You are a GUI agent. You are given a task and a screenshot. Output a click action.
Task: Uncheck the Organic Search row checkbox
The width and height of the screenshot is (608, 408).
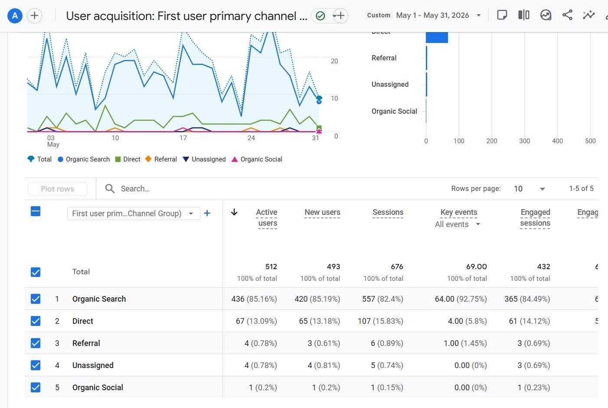(36, 299)
